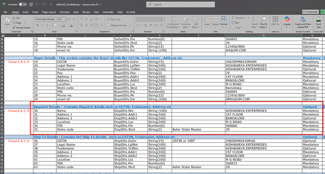The image size is (325, 174).
Task: Select row 46 header
Action: click(2, 107)
